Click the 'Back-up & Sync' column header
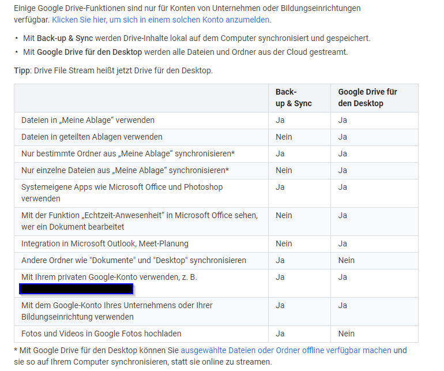The image size is (444, 371). pos(294,98)
